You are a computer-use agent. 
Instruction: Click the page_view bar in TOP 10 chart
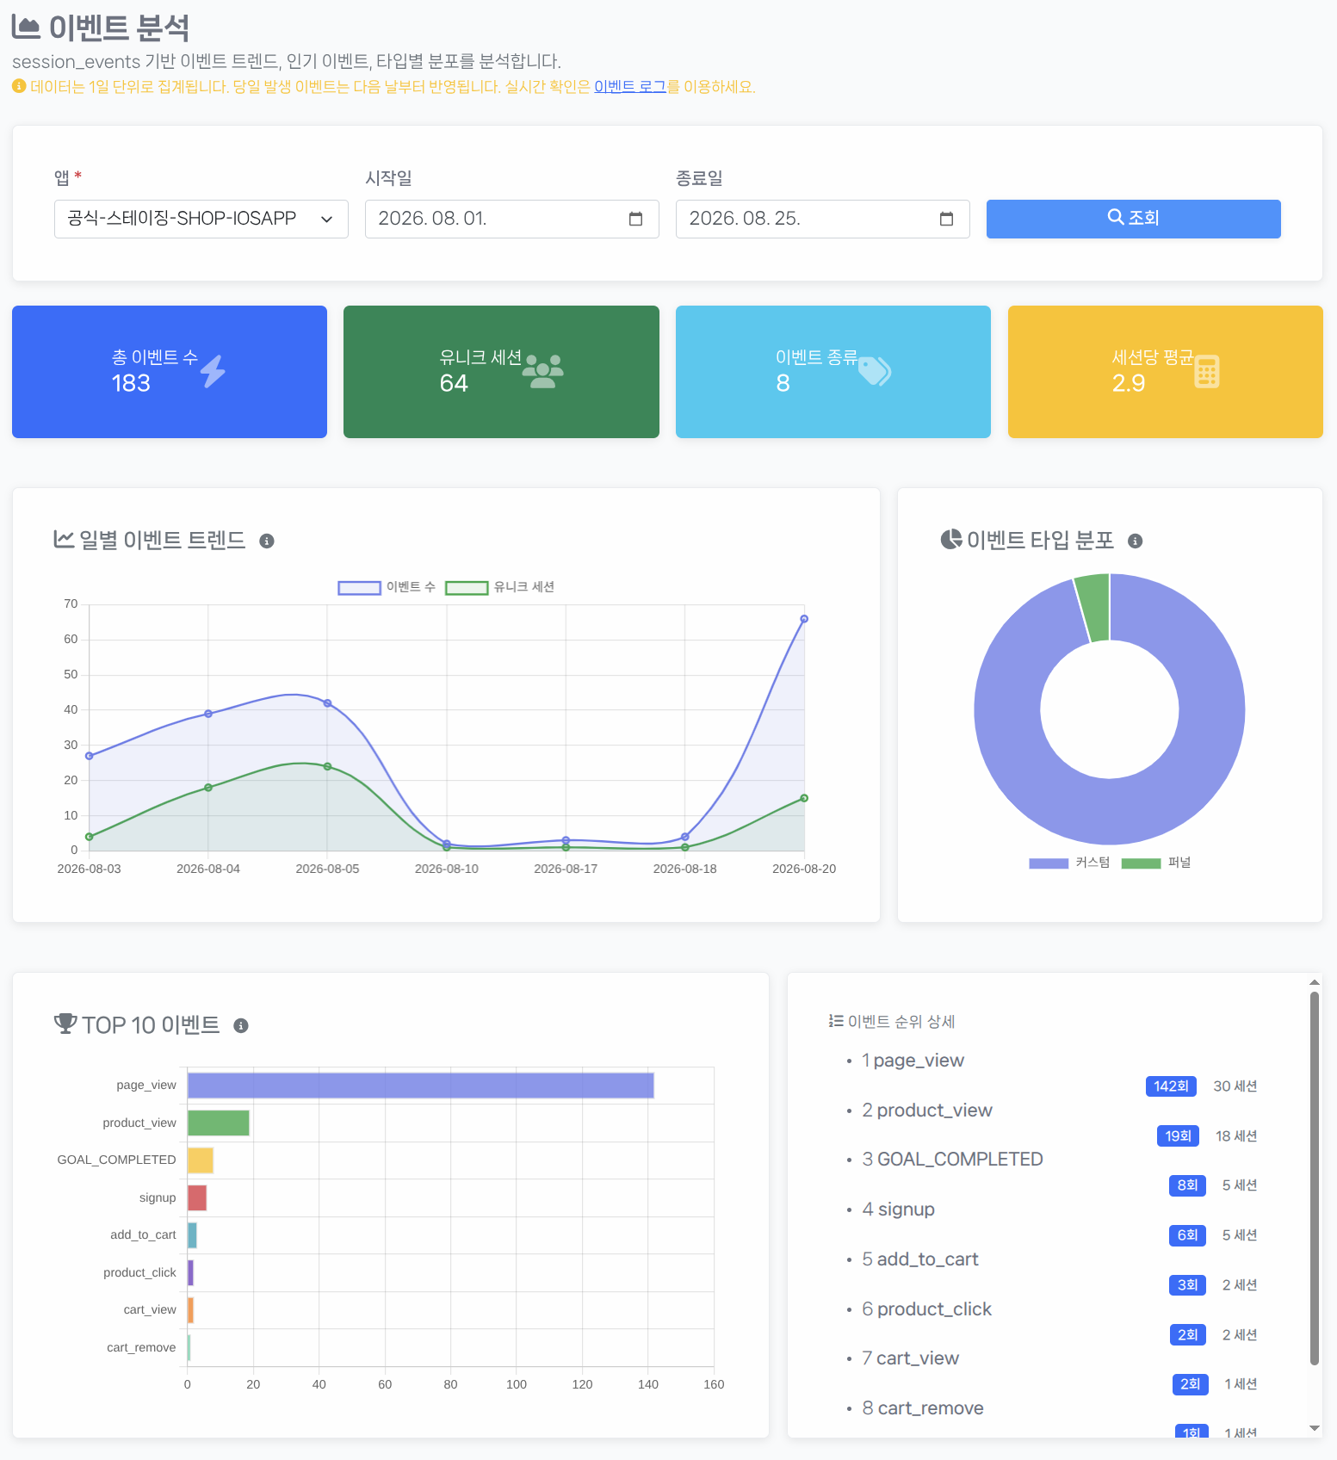coord(421,1086)
